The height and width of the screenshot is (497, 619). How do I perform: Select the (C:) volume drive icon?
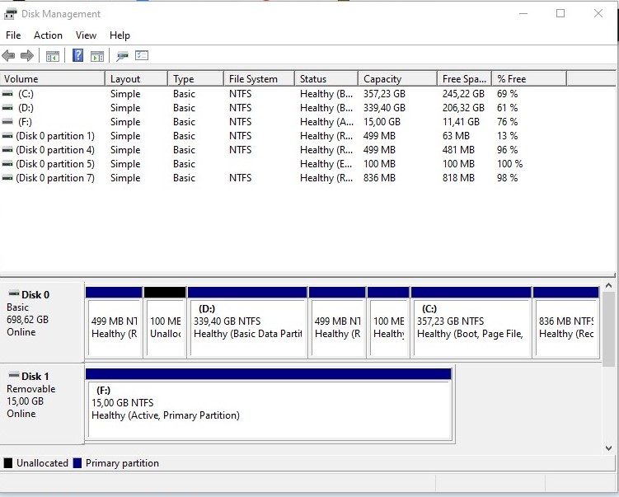coord(7,94)
